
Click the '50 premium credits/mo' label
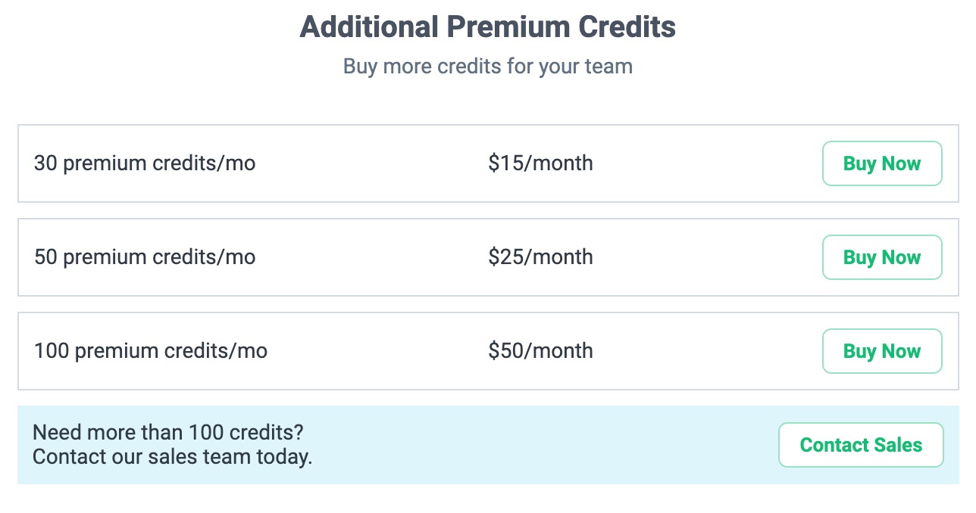pyautogui.click(x=145, y=257)
